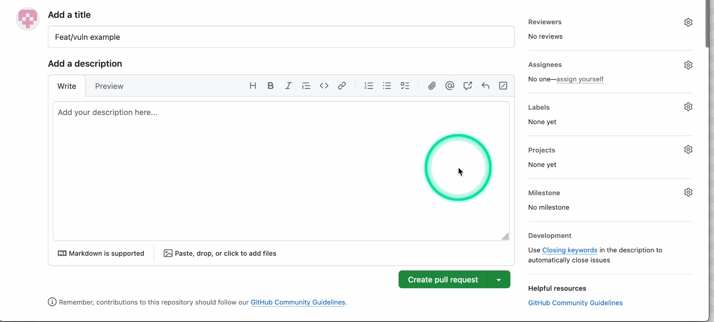This screenshot has height=322, width=714.
Task: Insert a quote block
Action: [x=306, y=86]
